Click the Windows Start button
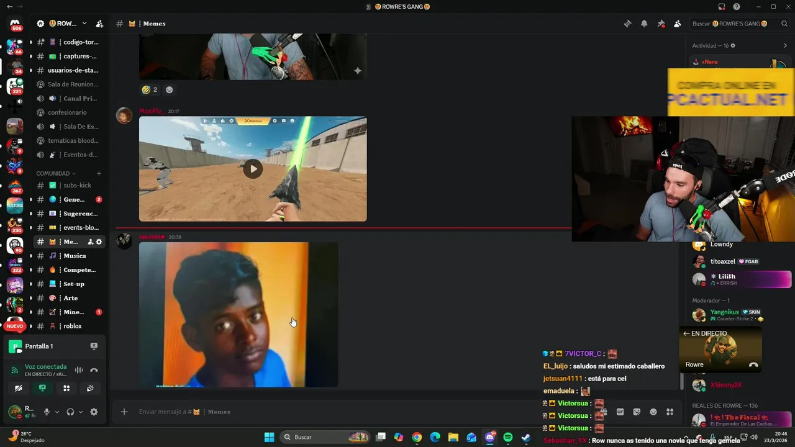Screen dimensions: 795x447 269,437
